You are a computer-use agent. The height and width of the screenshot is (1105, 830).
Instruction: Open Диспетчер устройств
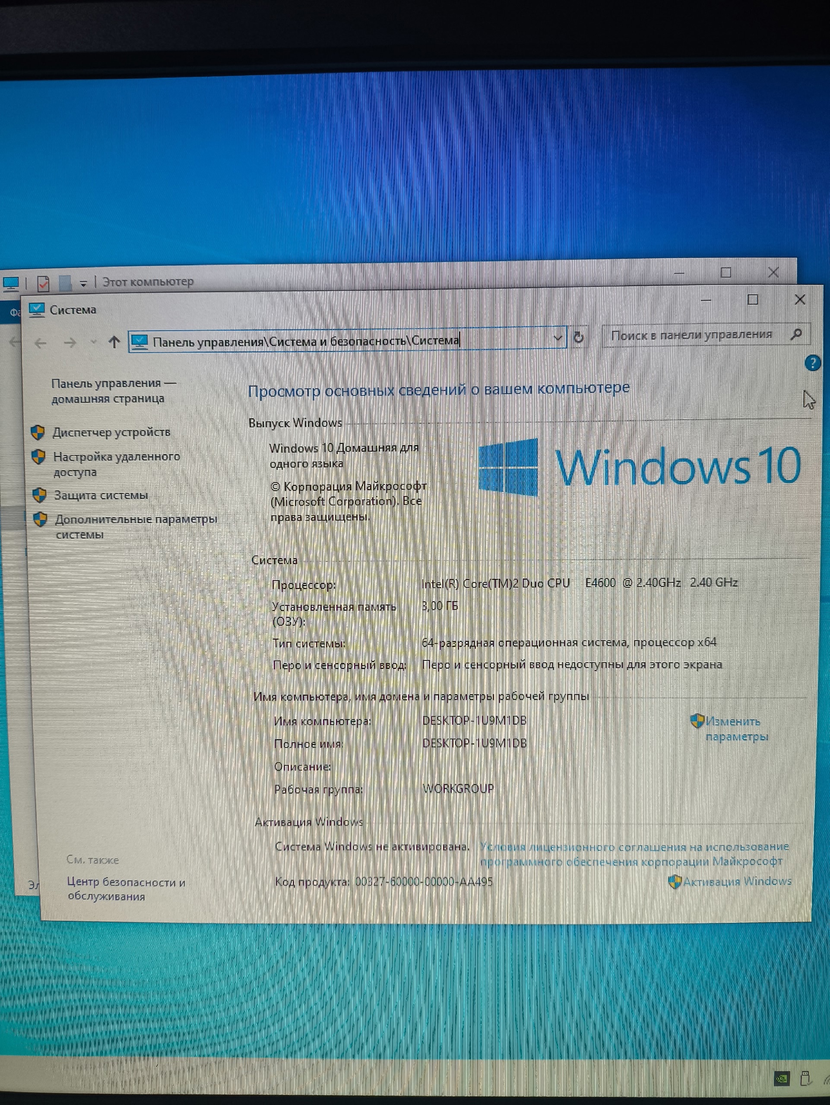point(111,432)
